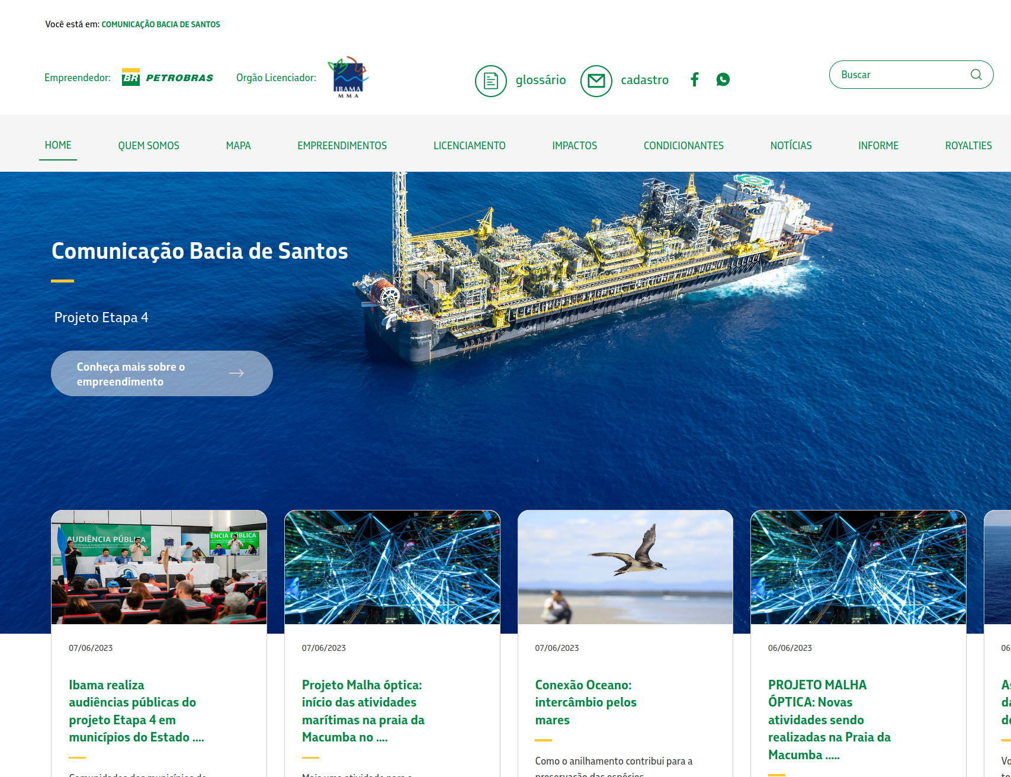Go to the HOME menu item
The height and width of the screenshot is (777, 1011).
(x=58, y=145)
